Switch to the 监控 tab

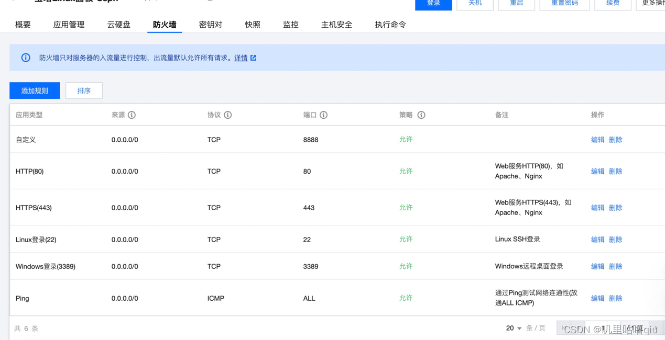291,25
